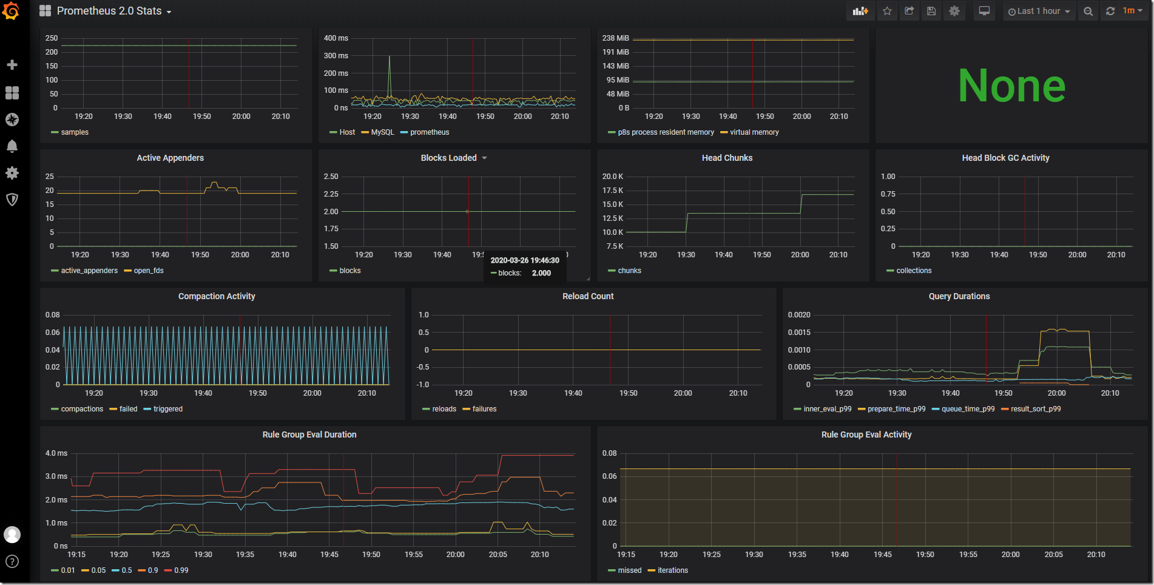Toggle the blocks legend entry

(x=350, y=271)
